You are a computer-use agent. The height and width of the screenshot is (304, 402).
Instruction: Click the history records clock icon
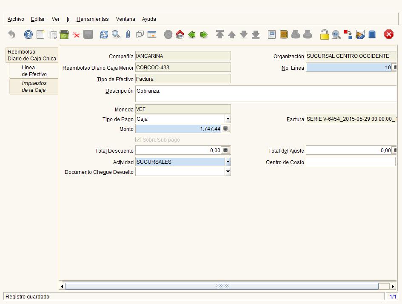(168, 34)
